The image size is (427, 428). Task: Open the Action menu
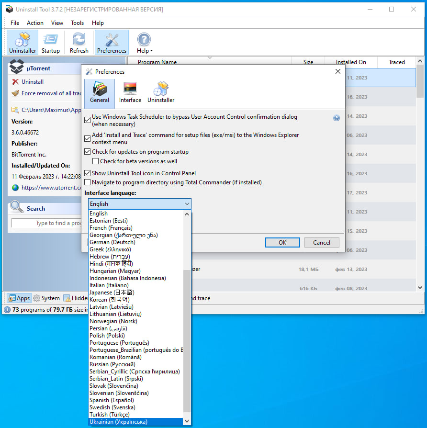coord(35,23)
